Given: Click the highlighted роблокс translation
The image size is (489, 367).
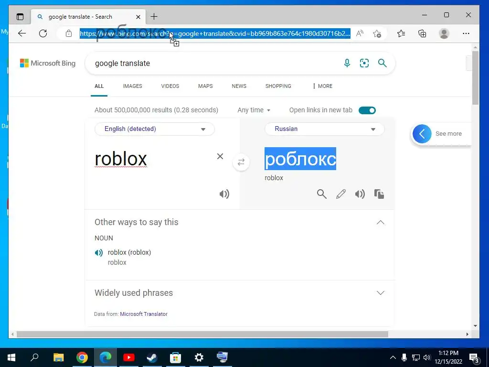Looking at the screenshot, I should [x=300, y=159].
